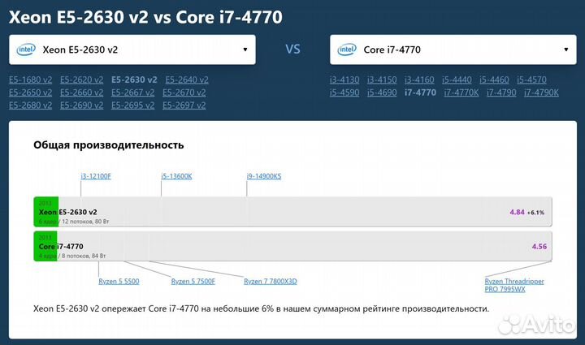Select the bold i7-4770 entry
This screenshot has height=345, width=585.
420,93
